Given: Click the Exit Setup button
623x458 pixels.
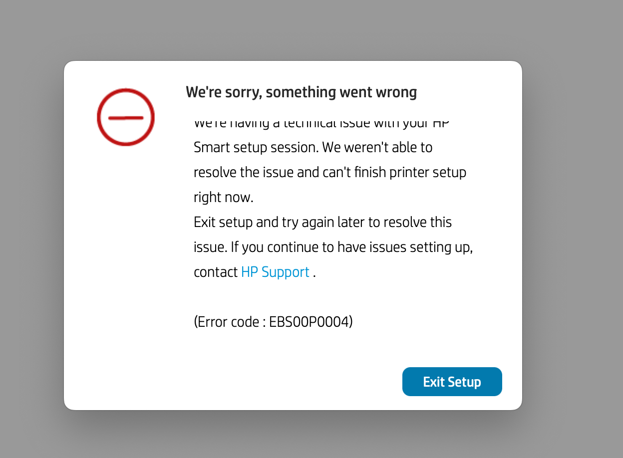Looking at the screenshot, I should (x=452, y=382).
